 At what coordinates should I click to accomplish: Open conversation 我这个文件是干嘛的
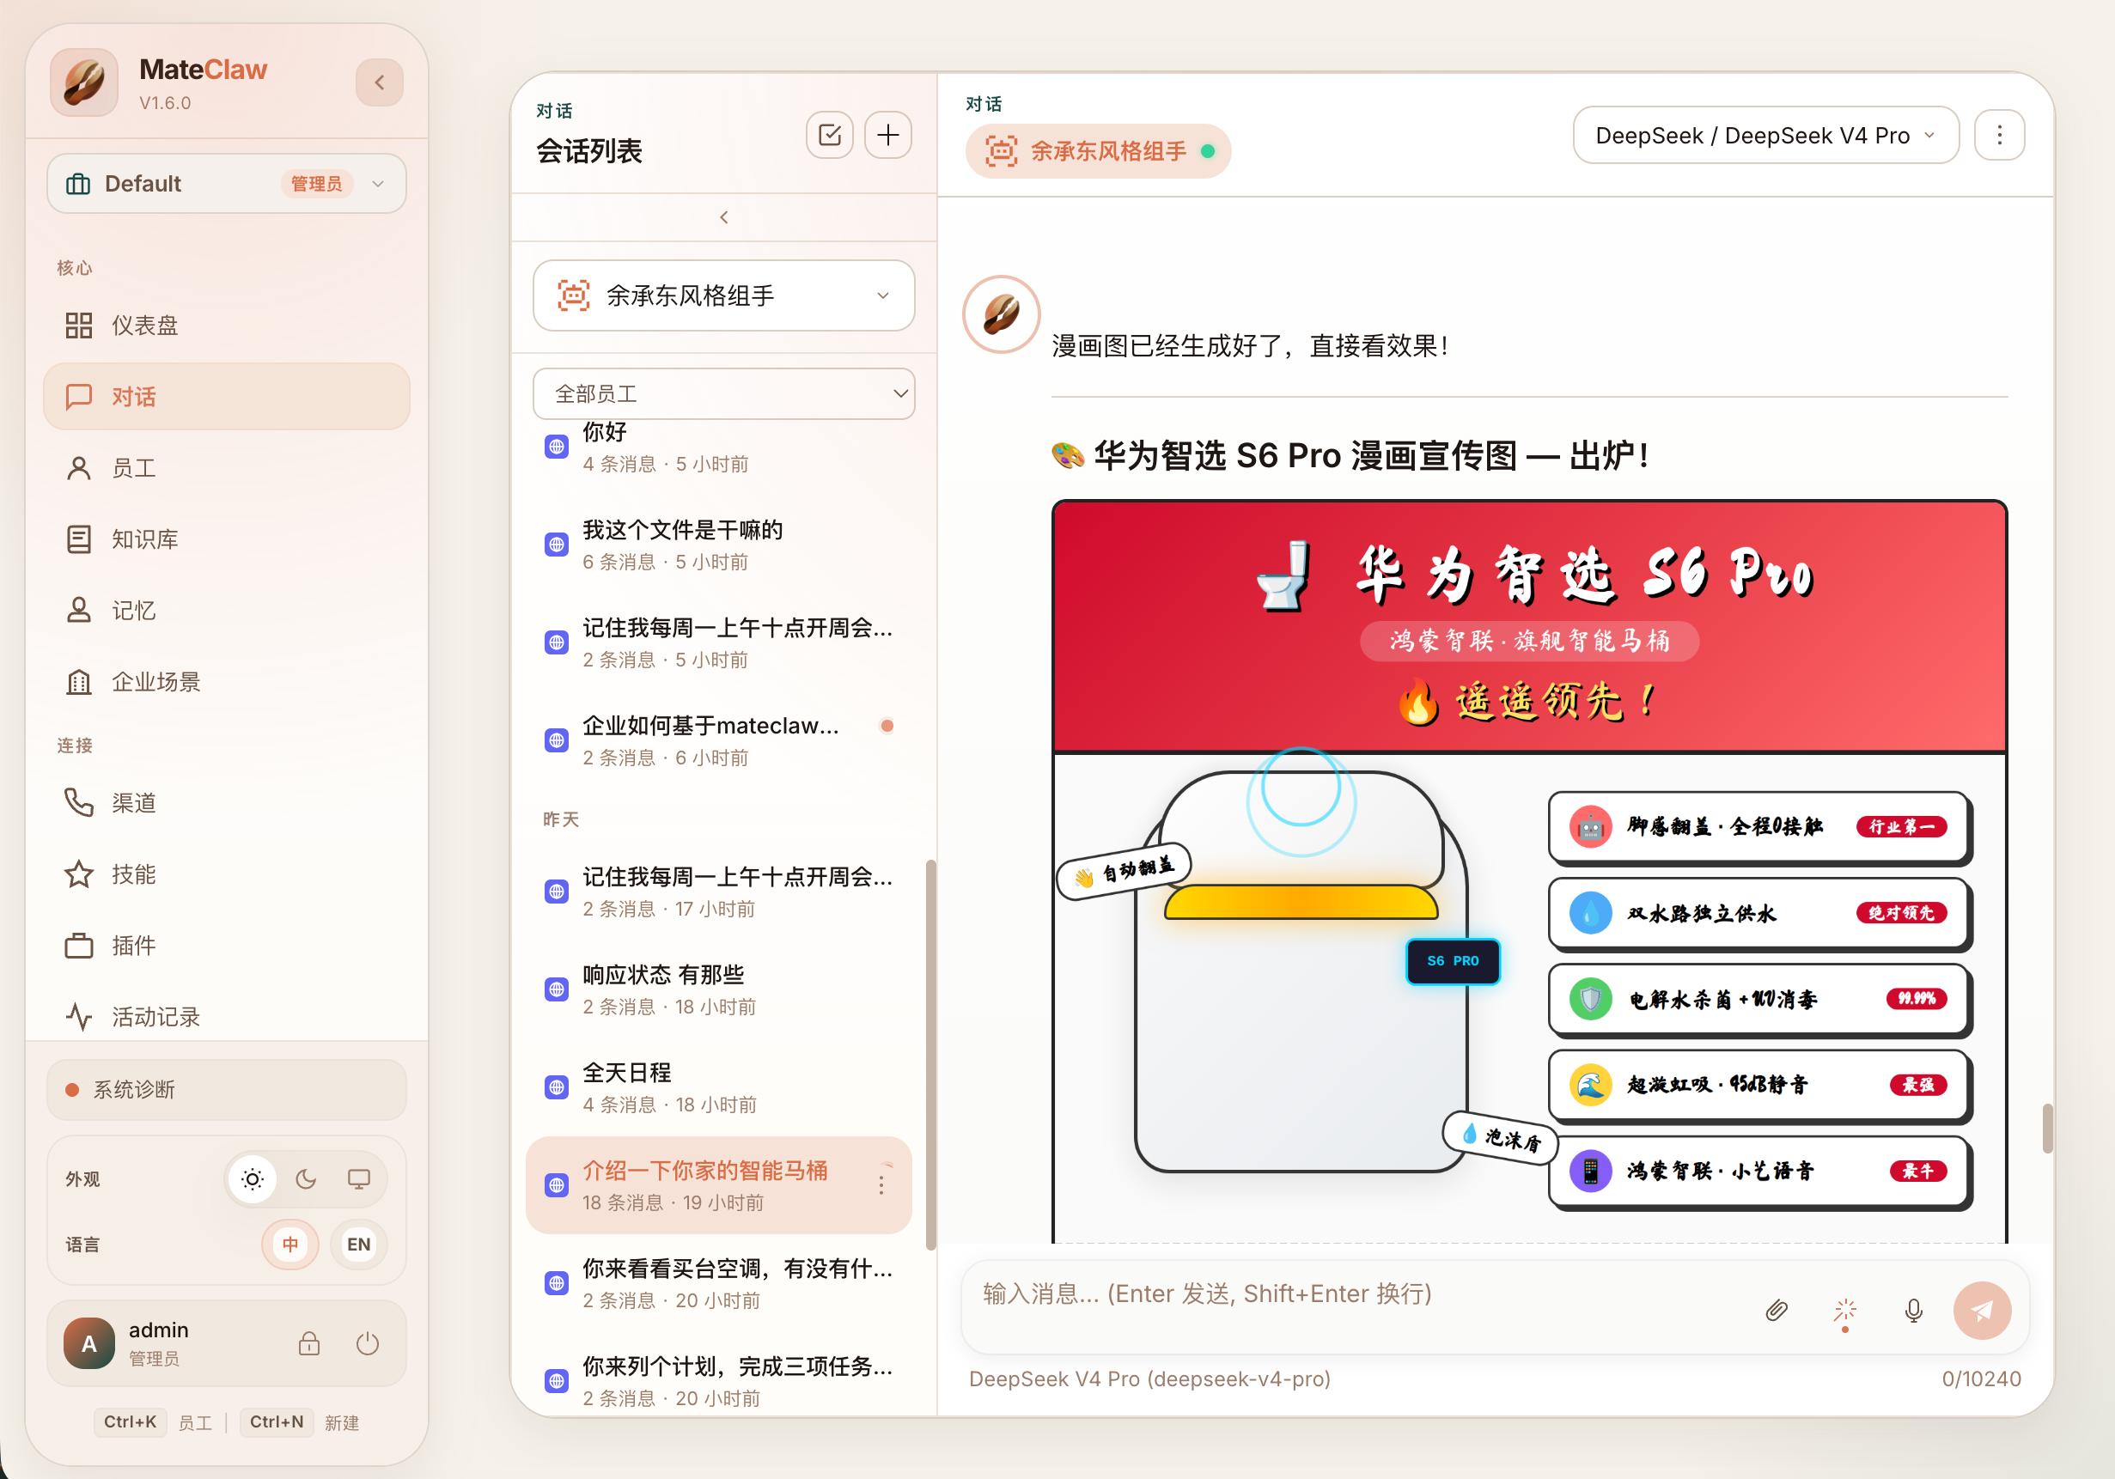point(719,545)
